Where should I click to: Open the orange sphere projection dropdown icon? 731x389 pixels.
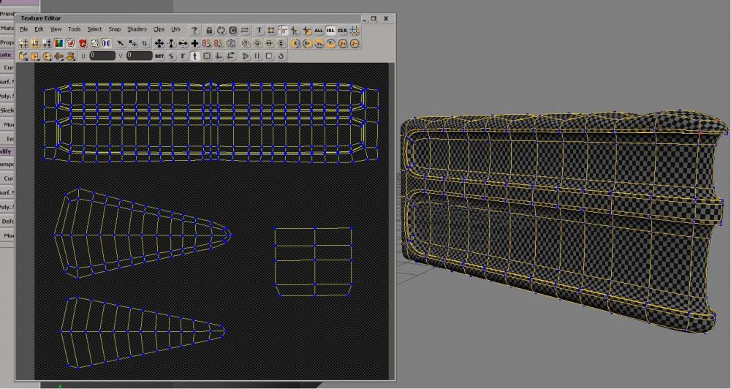coord(47,56)
